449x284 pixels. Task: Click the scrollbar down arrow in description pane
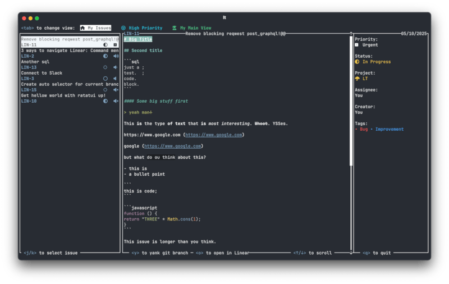351,253
